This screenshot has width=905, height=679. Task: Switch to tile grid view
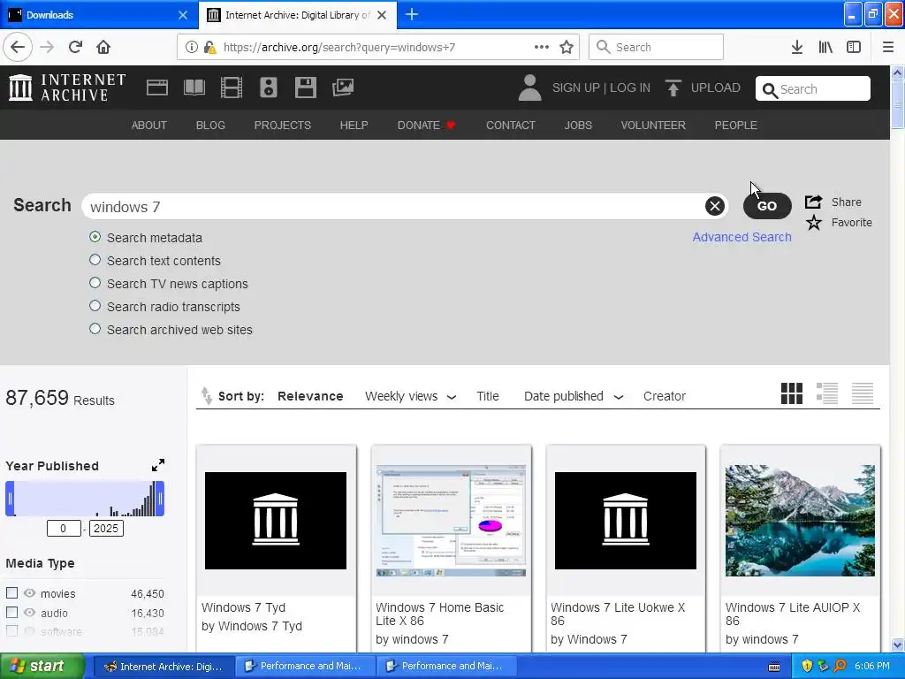791,393
